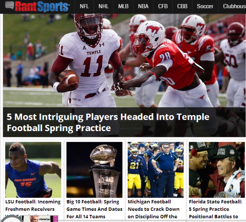Open the NHL section

coord(103,6)
